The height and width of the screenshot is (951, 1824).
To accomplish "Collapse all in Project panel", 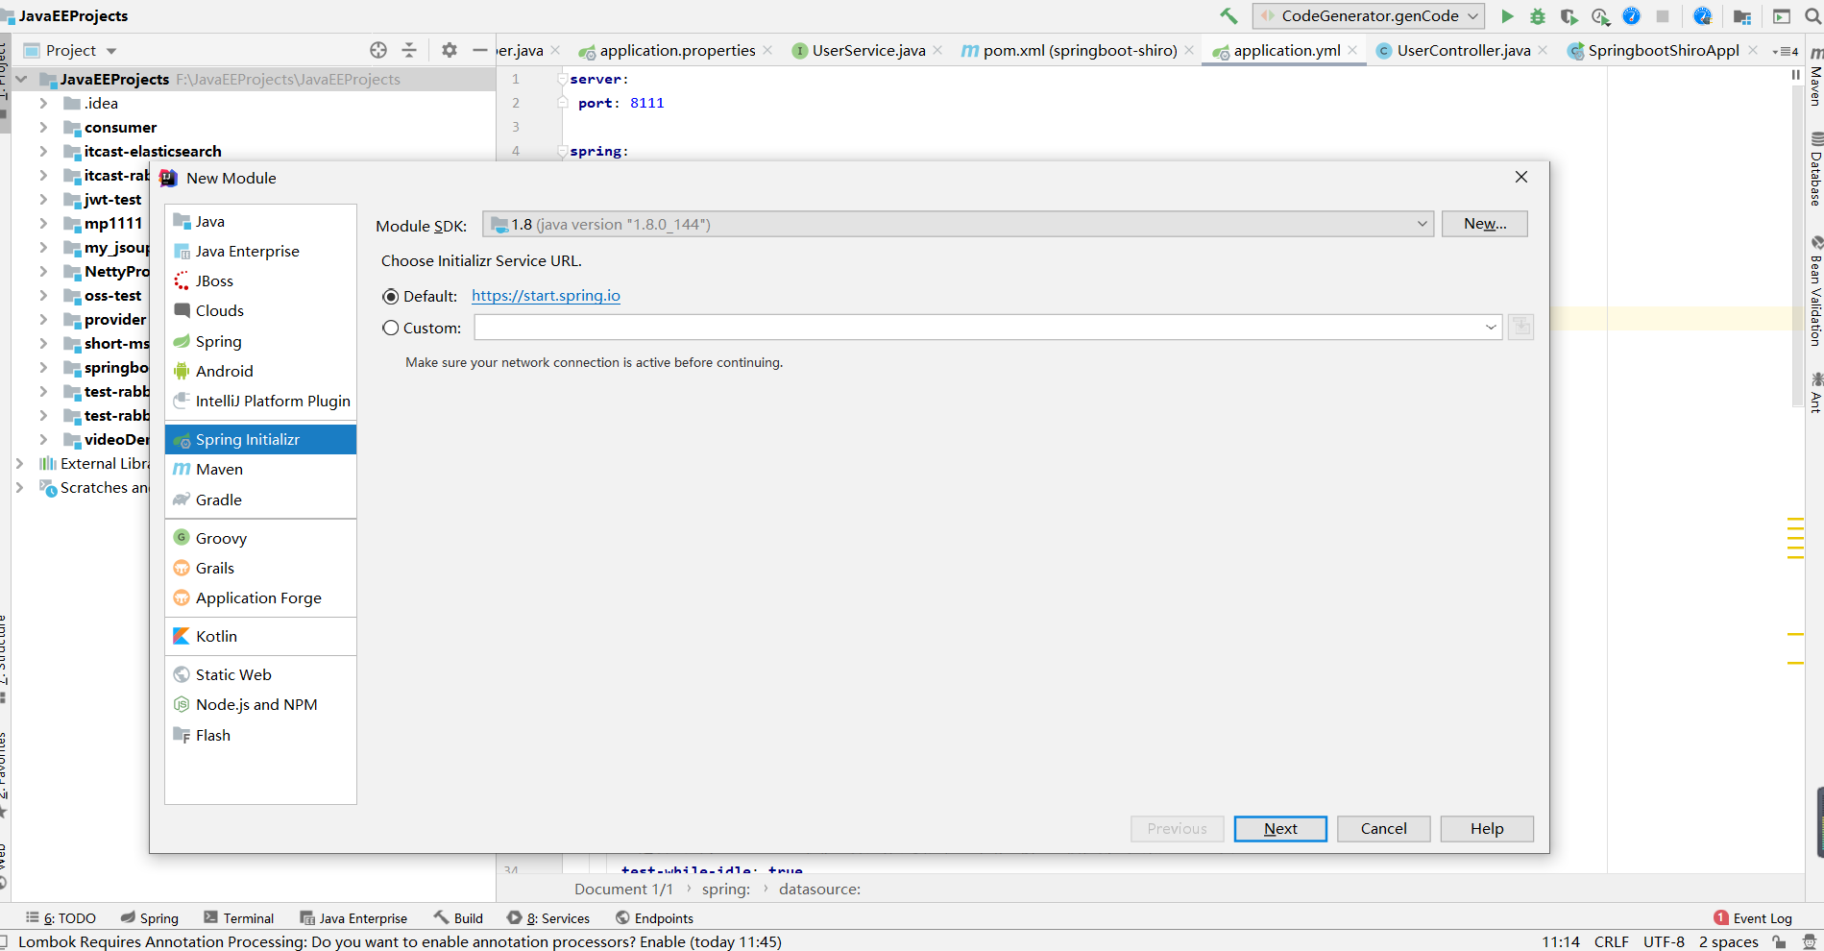I will coord(409,50).
